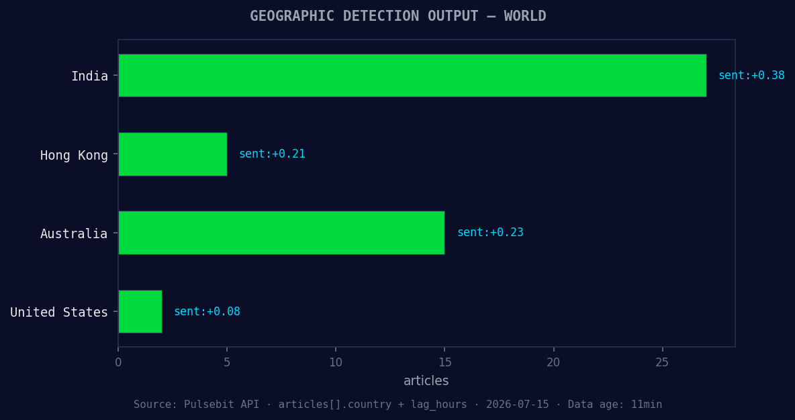Image resolution: width=795 pixels, height=420 pixels.
Task: Click the sent:+0.23 annotation
Action: coord(490,233)
